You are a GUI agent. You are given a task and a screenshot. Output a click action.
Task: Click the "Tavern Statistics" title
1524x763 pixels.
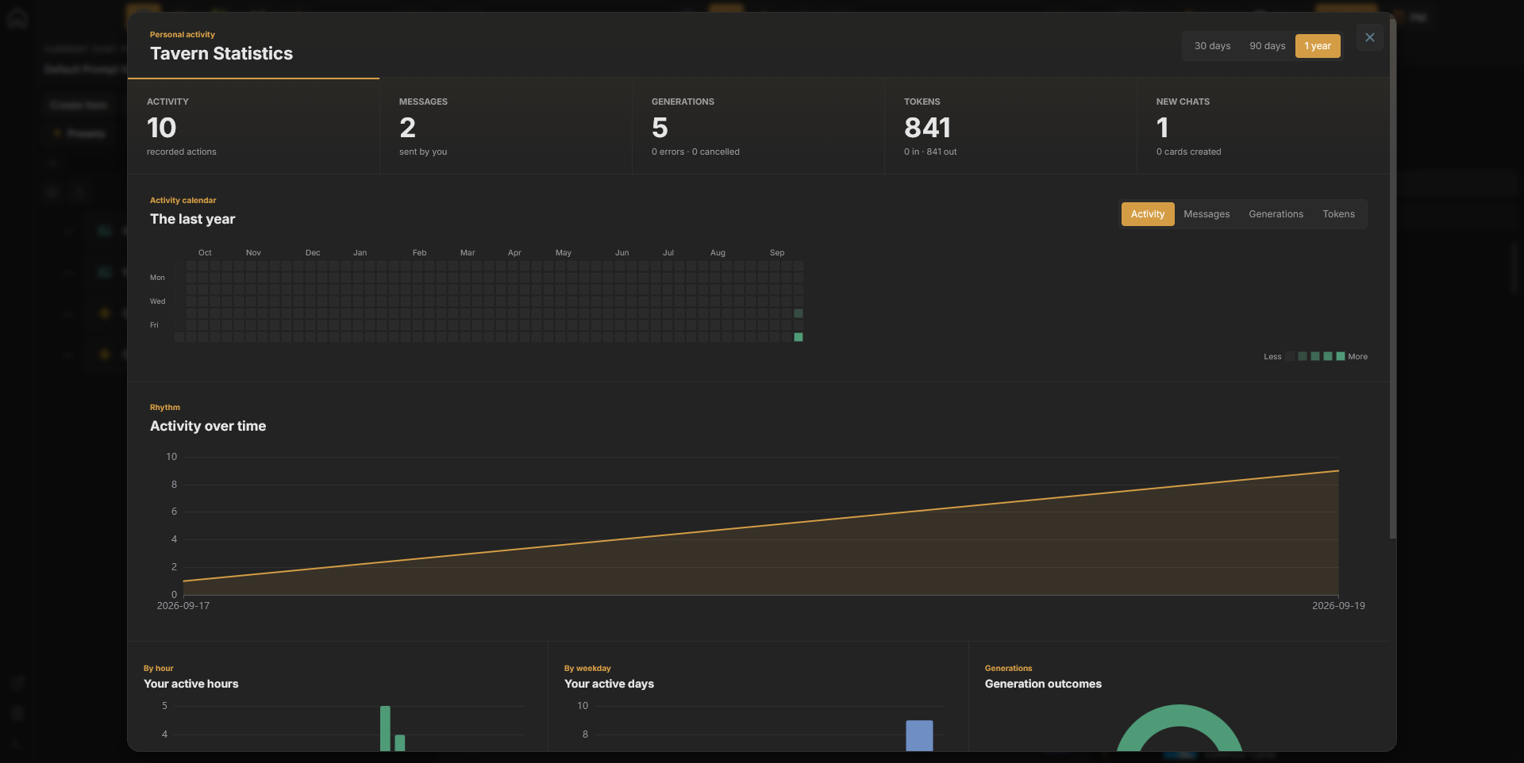pos(221,53)
